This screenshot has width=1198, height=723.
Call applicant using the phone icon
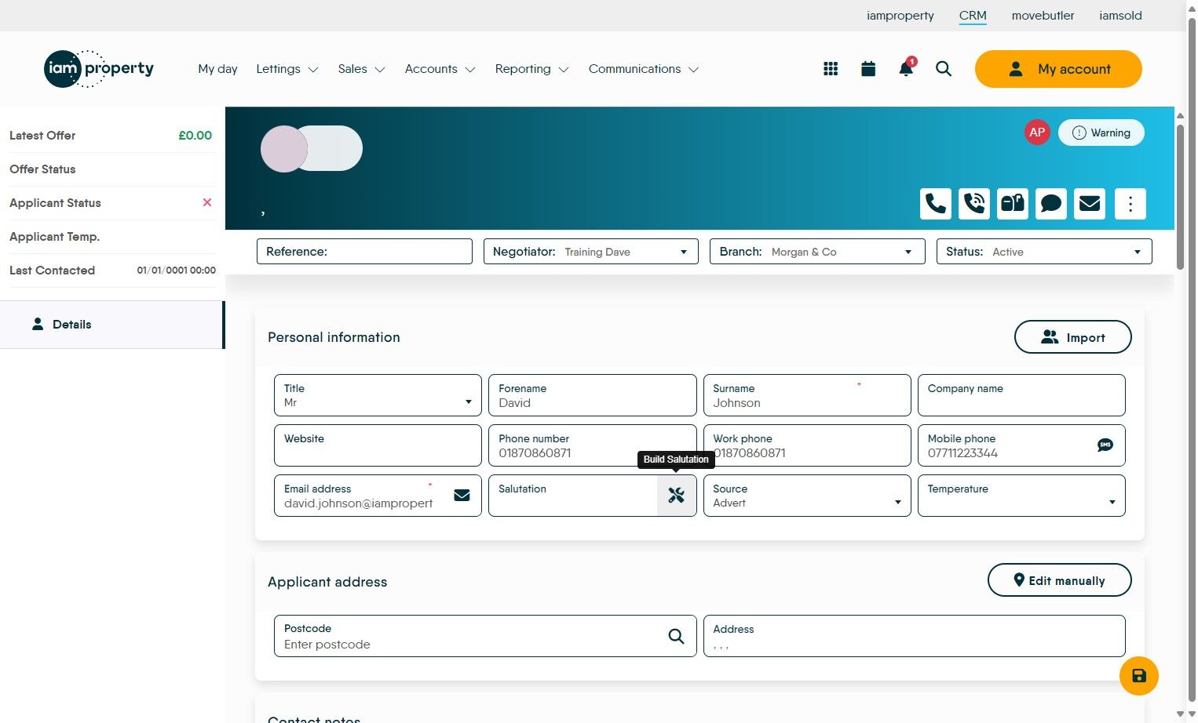(x=935, y=204)
